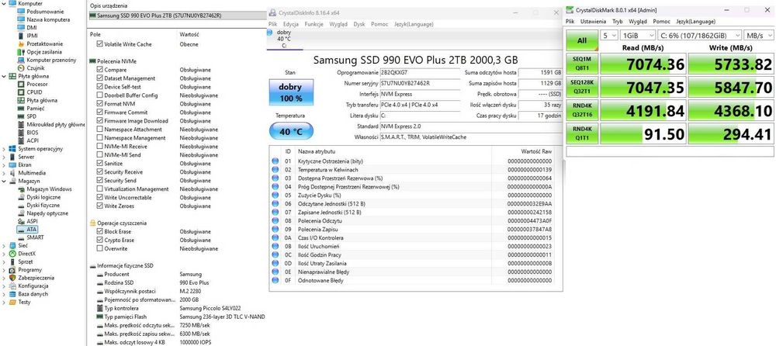776x346 pixels.
Task: Select the Samsung SSD 990 EVO Plus device row
Action: [x=177, y=16]
